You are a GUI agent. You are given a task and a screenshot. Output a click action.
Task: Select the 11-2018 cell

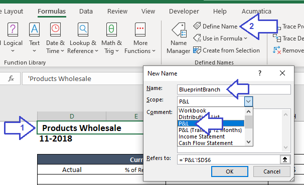click(x=56, y=138)
